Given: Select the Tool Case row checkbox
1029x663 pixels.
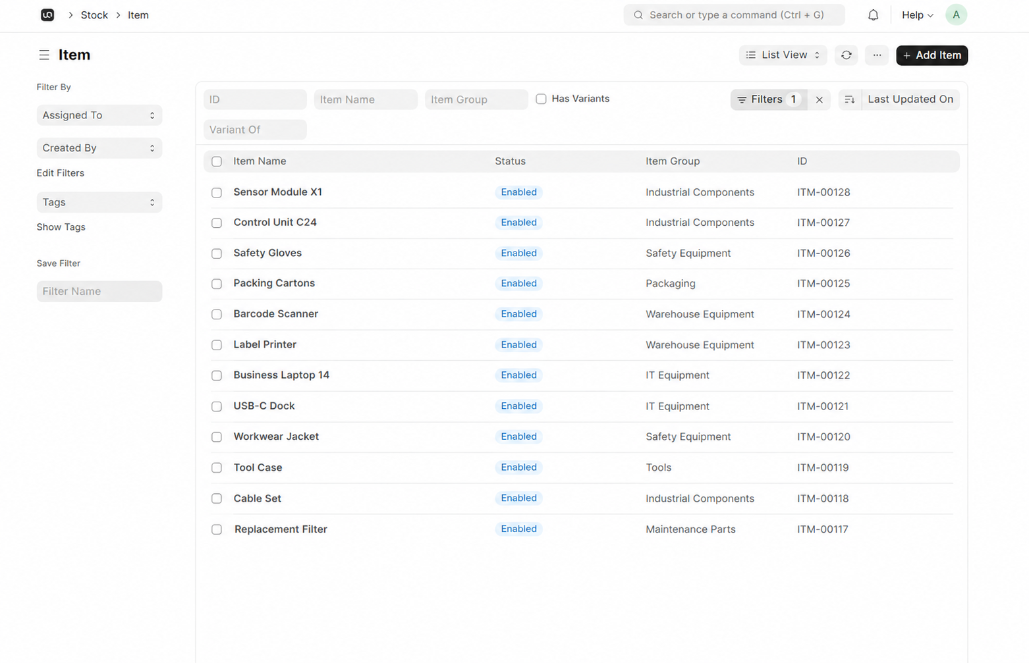Looking at the screenshot, I should pyautogui.click(x=217, y=468).
